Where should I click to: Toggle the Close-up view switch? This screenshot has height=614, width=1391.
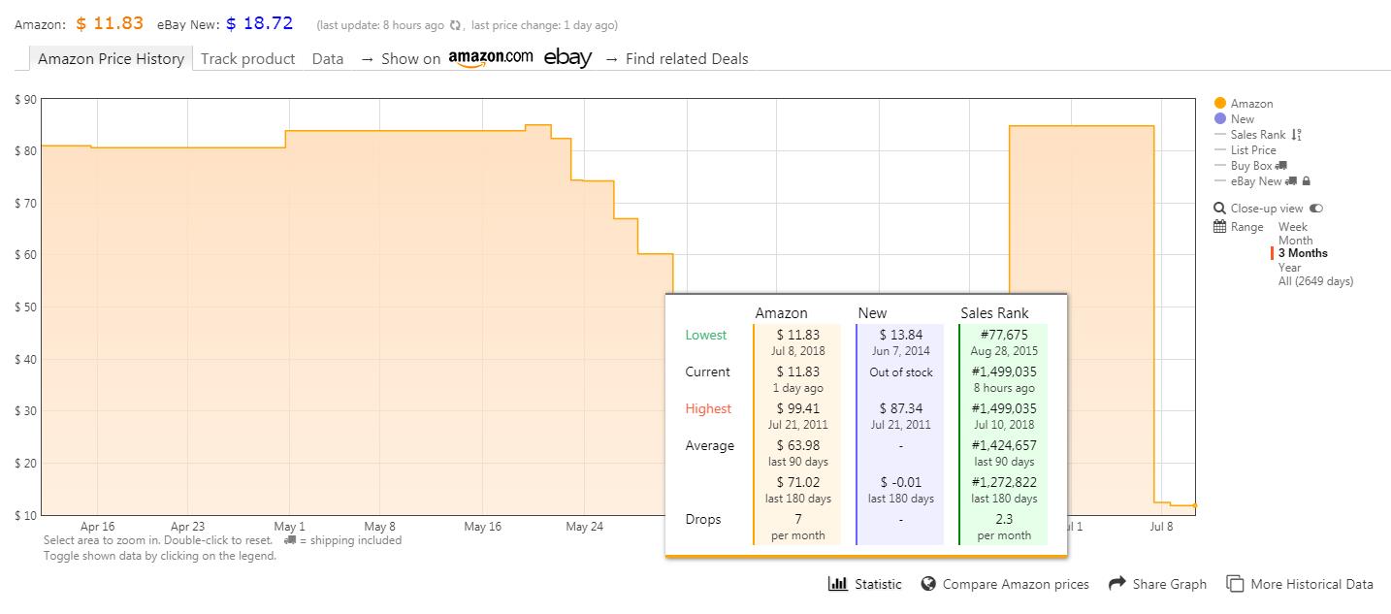1316,209
